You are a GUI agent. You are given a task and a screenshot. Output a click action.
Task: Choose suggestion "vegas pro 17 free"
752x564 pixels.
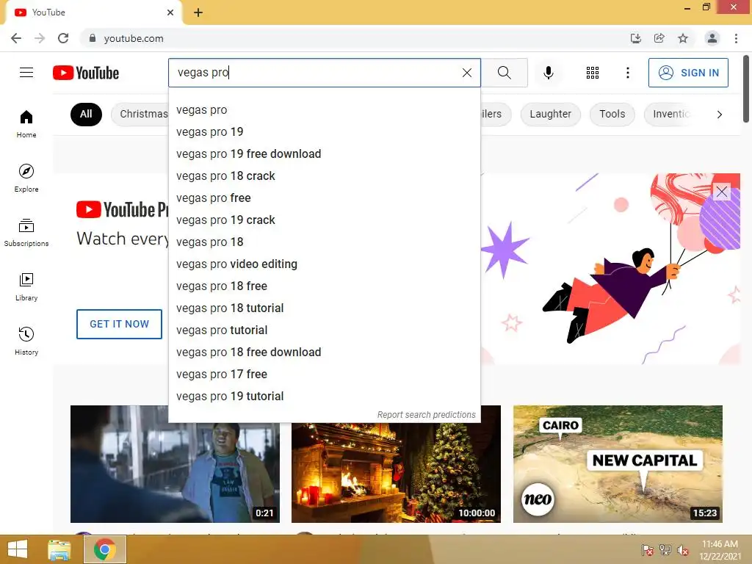tap(325, 375)
